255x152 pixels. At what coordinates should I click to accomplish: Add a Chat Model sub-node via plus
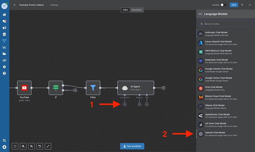(x=125, y=104)
